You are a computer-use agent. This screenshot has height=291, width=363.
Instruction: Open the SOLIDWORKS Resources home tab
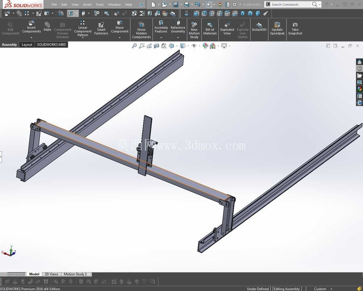tap(359, 62)
